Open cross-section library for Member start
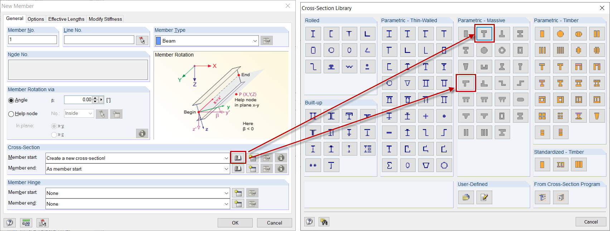 (x=238, y=158)
